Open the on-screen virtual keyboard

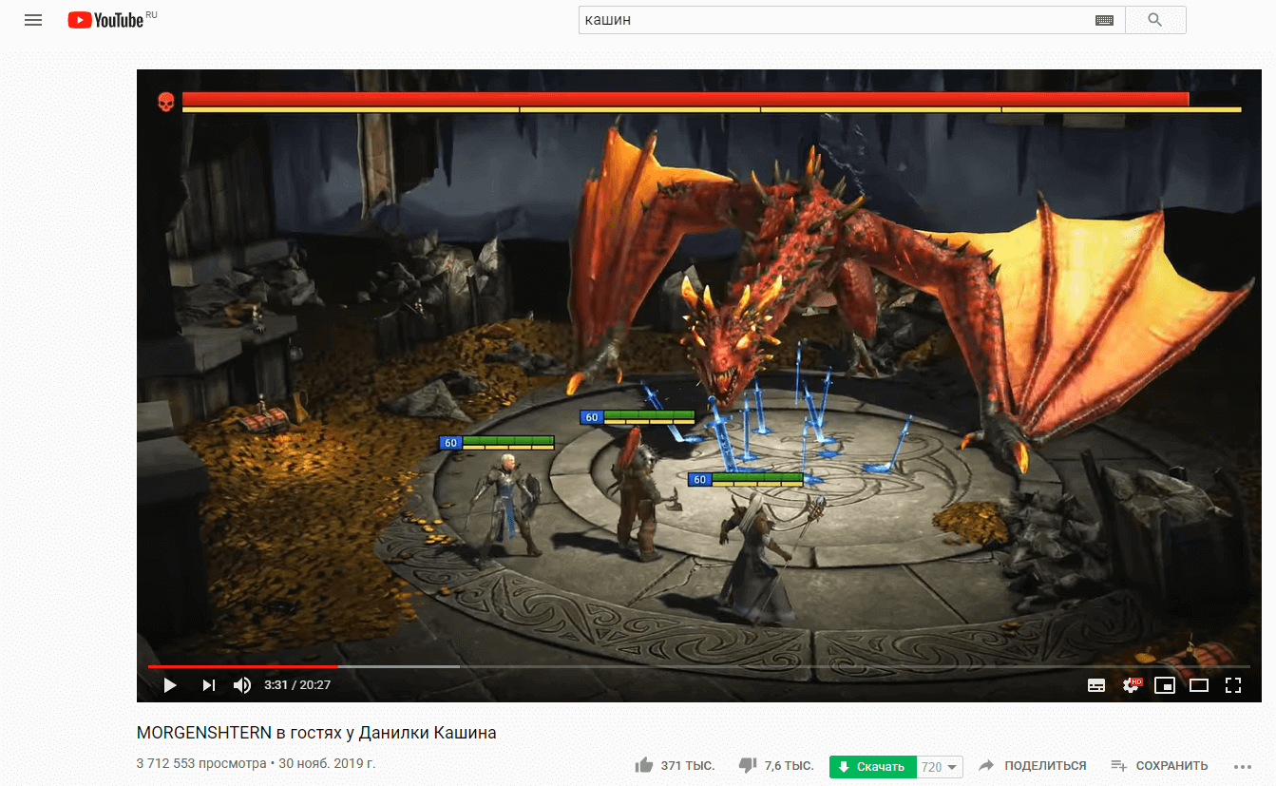pos(1103,20)
